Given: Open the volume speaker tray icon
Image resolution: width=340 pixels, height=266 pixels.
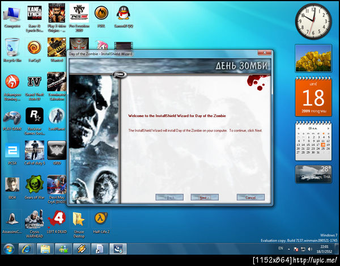Looking at the screenshot, I should tap(310, 249).
